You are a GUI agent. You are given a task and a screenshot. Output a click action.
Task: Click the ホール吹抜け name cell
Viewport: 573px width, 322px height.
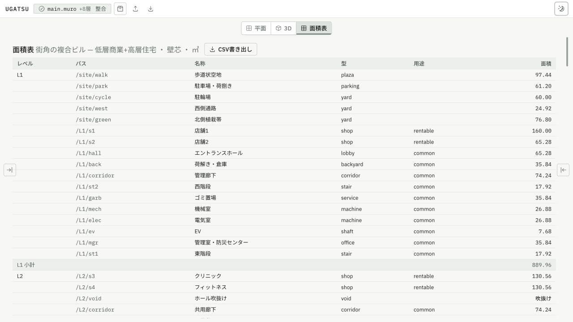pos(210,298)
